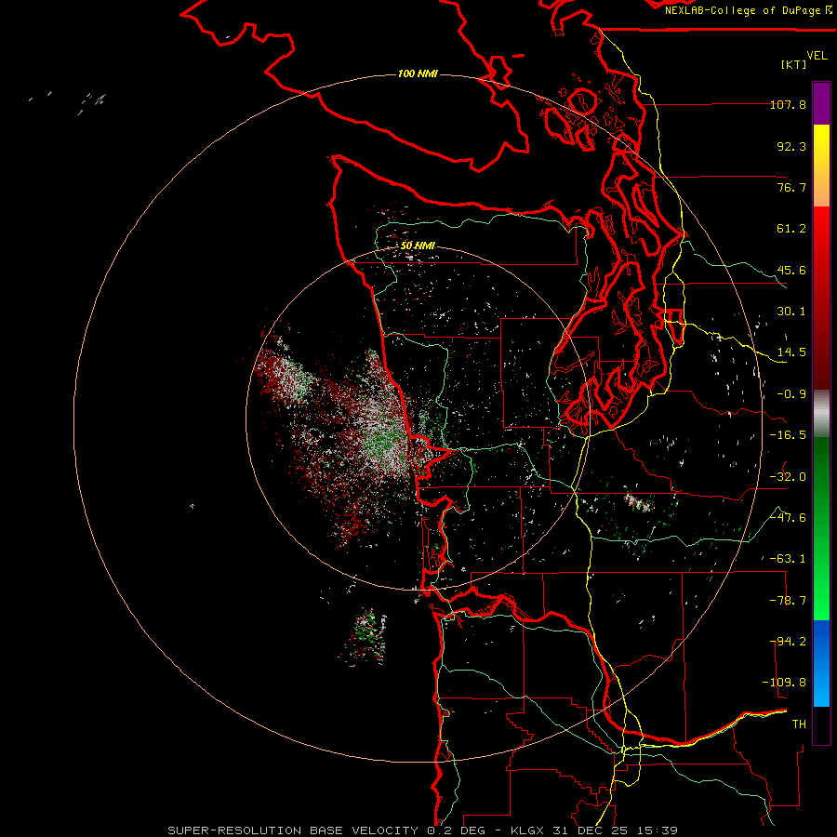Click the 76.7 legend value
Screen dimensions: 837x837
click(x=791, y=187)
